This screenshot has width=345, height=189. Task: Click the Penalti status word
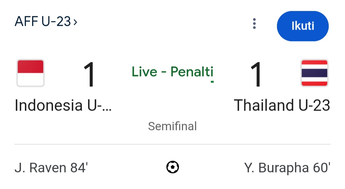coord(192,72)
